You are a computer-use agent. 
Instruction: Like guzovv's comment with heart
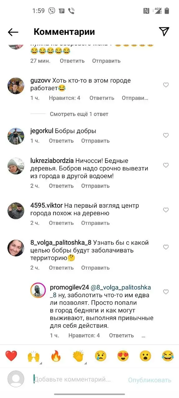pos(166,85)
